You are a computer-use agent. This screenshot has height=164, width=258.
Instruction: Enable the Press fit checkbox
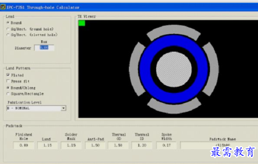8,81
